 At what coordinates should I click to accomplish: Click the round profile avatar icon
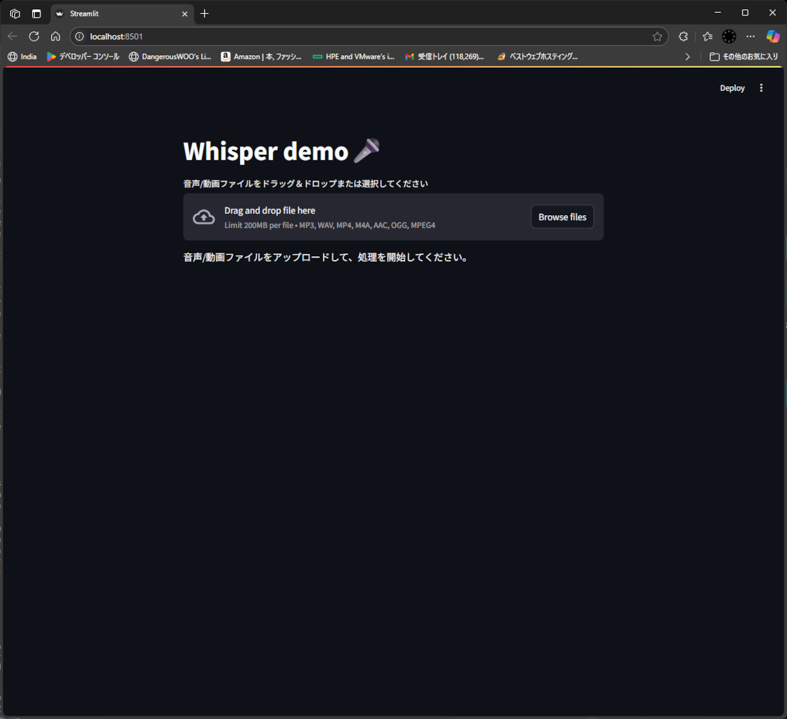729,36
